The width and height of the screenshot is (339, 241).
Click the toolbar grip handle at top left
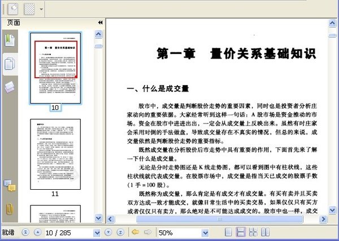3,9
